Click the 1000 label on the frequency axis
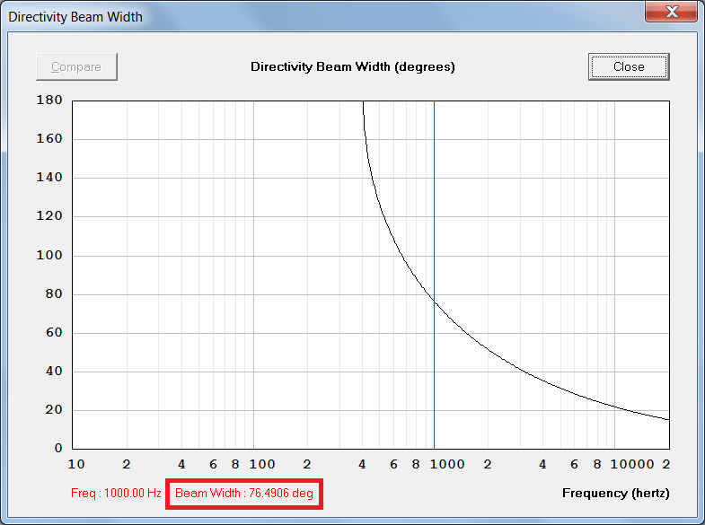Image resolution: width=705 pixels, height=525 pixels. [x=447, y=464]
